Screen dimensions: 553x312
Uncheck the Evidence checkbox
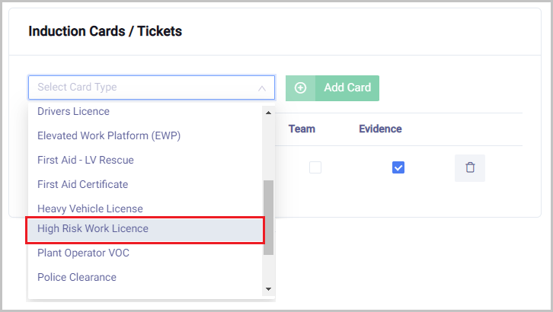(x=398, y=167)
